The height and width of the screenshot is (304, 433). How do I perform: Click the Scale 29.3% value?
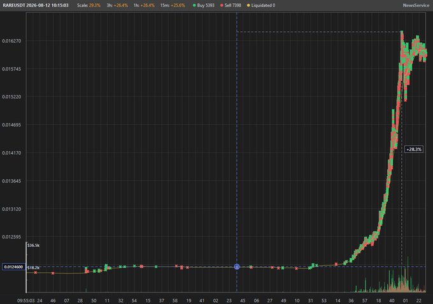tap(95, 5)
